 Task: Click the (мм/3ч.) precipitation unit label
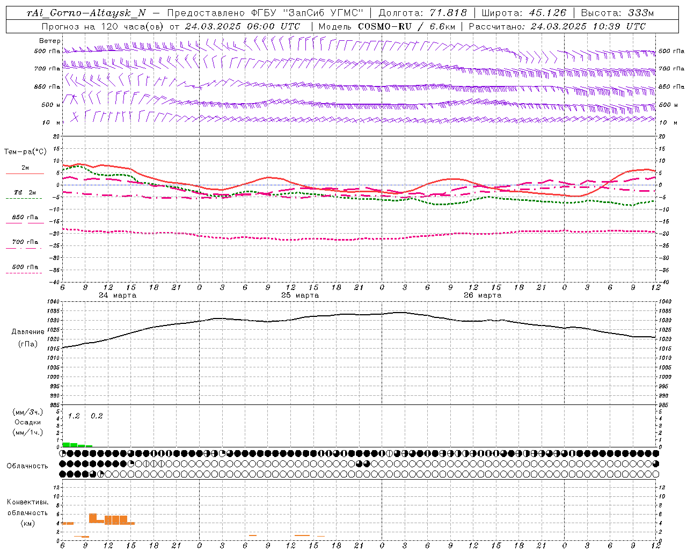click(x=28, y=412)
